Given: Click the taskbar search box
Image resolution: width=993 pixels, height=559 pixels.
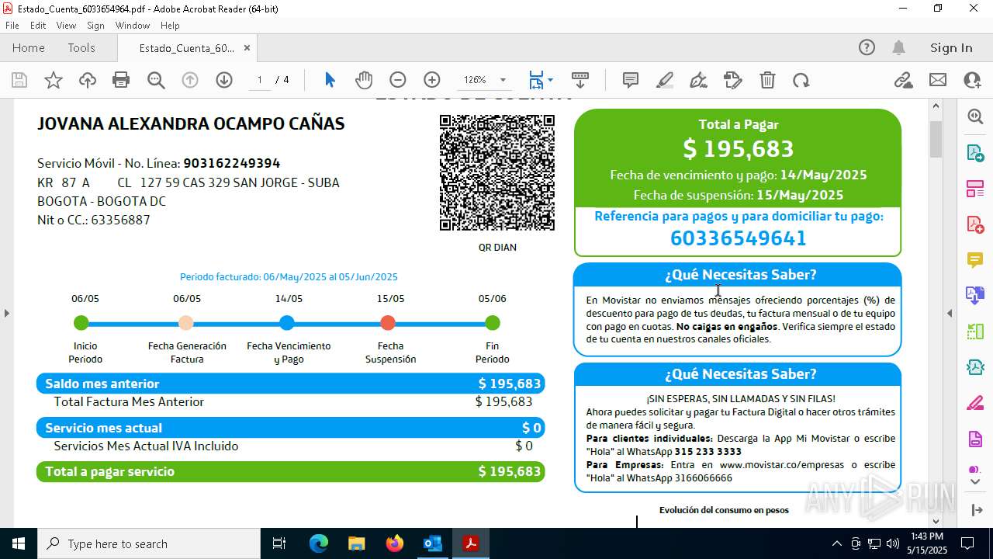Looking at the screenshot, I should point(149,543).
